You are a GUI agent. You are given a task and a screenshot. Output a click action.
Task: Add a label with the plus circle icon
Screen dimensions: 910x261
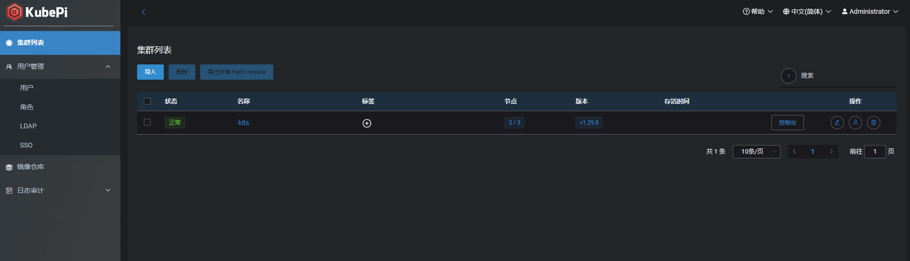[x=367, y=123]
